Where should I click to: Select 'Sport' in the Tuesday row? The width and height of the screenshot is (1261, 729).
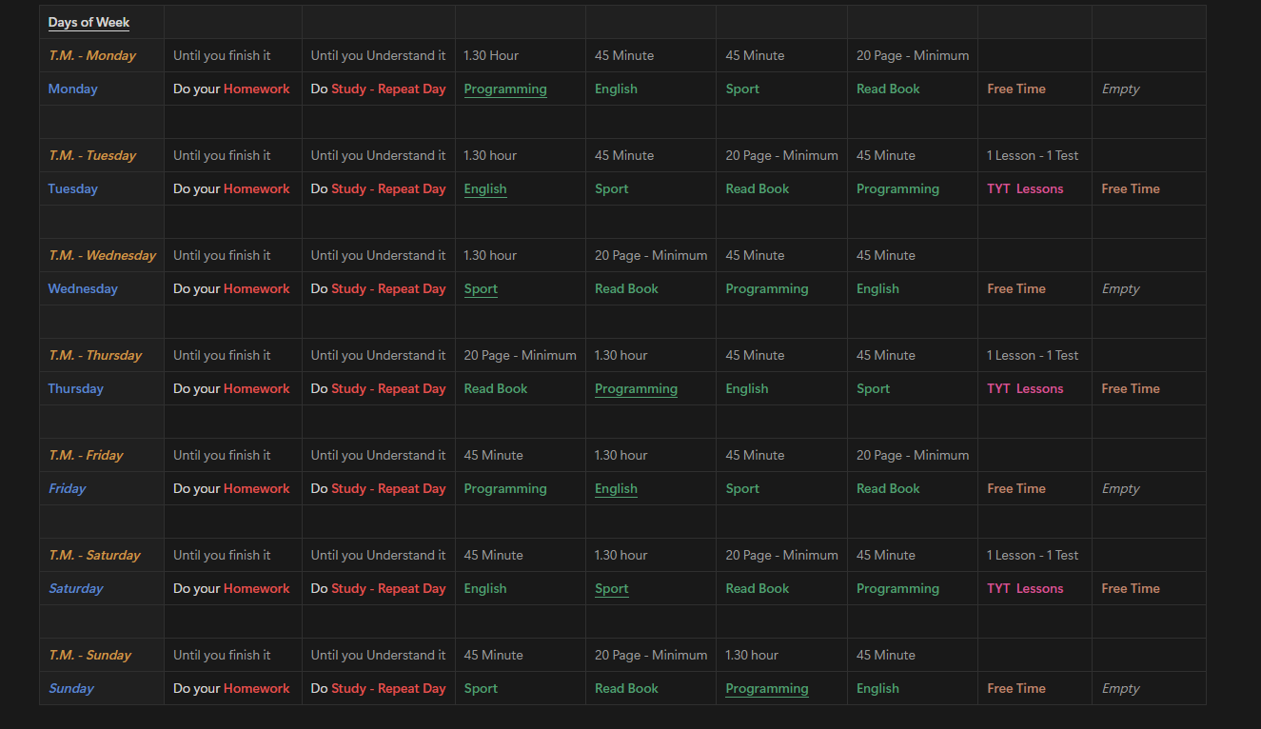612,188
